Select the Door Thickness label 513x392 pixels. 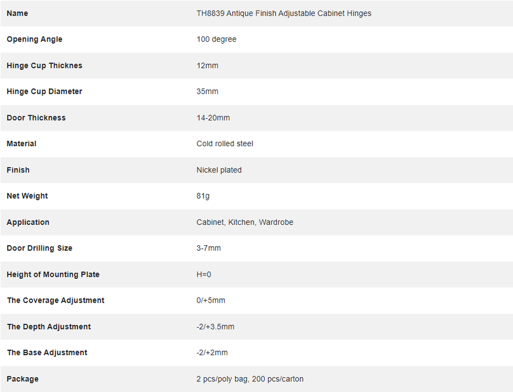[x=36, y=118]
